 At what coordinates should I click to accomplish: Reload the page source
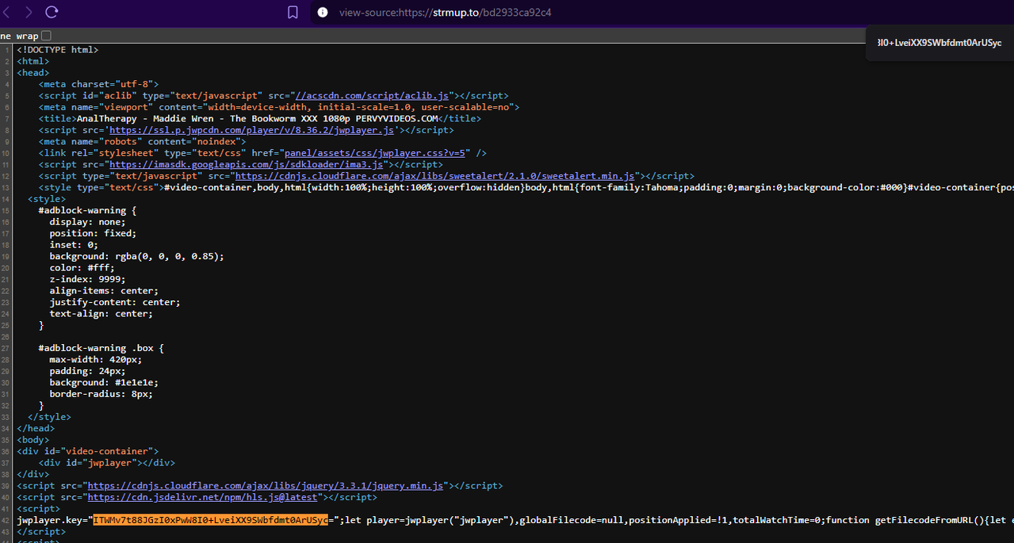point(52,12)
